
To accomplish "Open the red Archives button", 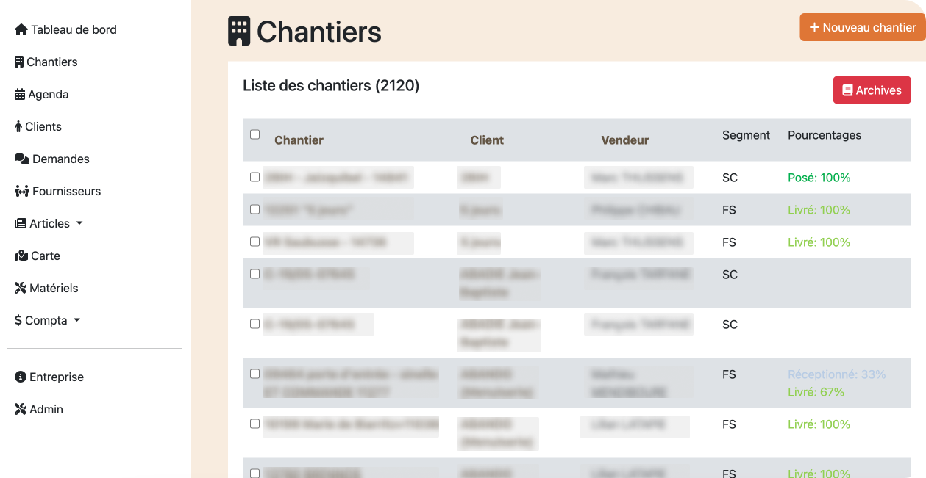I will coord(872,90).
